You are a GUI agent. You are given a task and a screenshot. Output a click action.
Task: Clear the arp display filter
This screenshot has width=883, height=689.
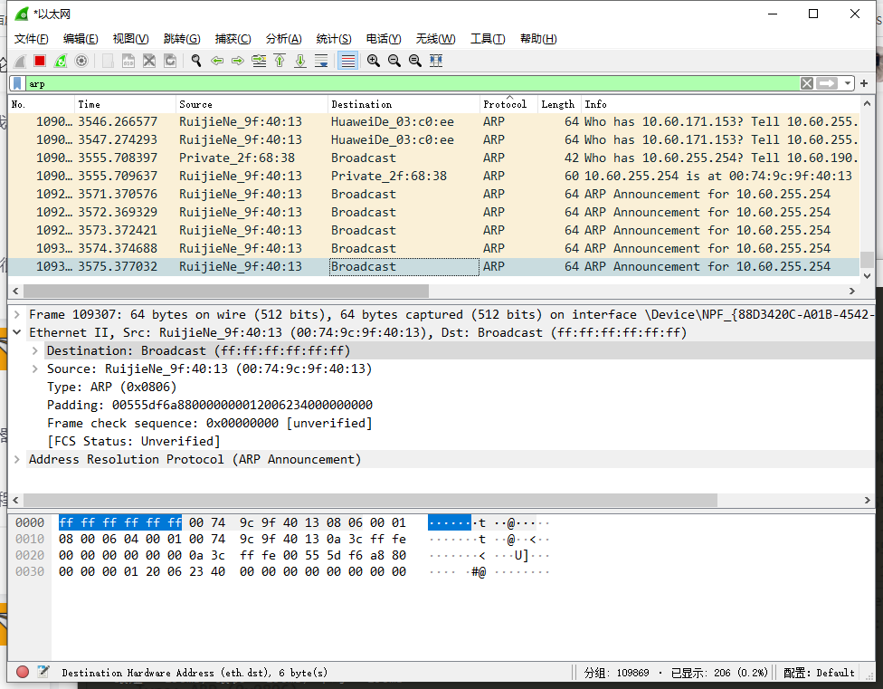pyautogui.click(x=807, y=83)
